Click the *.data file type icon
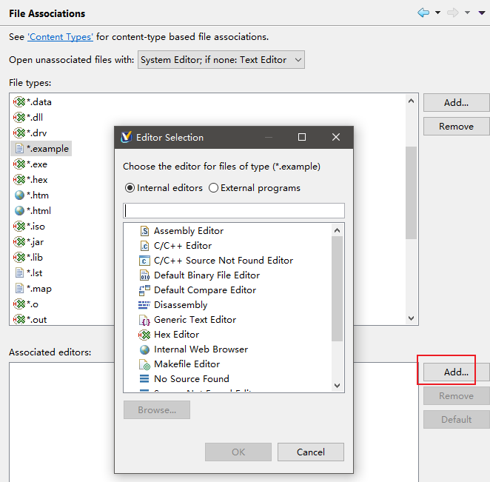 (19, 102)
